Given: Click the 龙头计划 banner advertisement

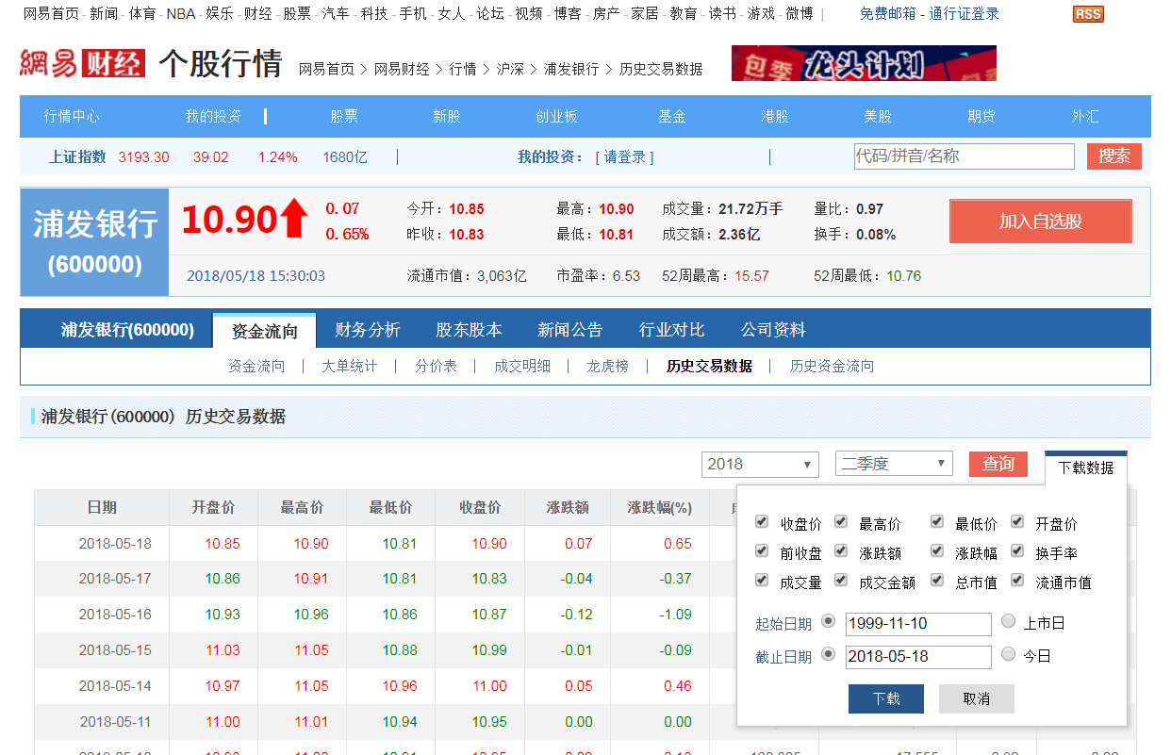Looking at the screenshot, I should (x=863, y=63).
